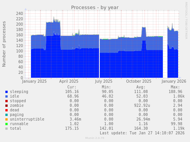The width and height of the screenshot is (190, 142).
Task: Click total minimum value 142.01
Action: click(106, 129)
